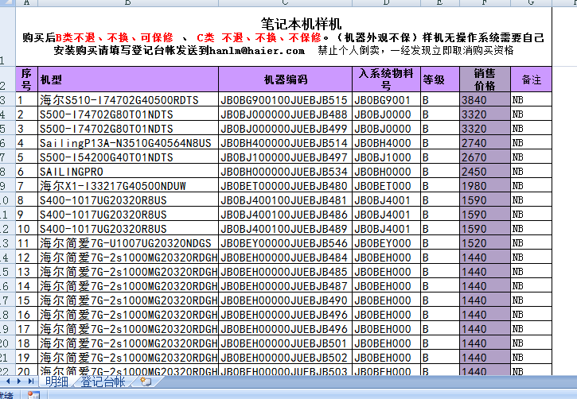Click the macro record icon in the status bar

pyautogui.click(x=33, y=395)
